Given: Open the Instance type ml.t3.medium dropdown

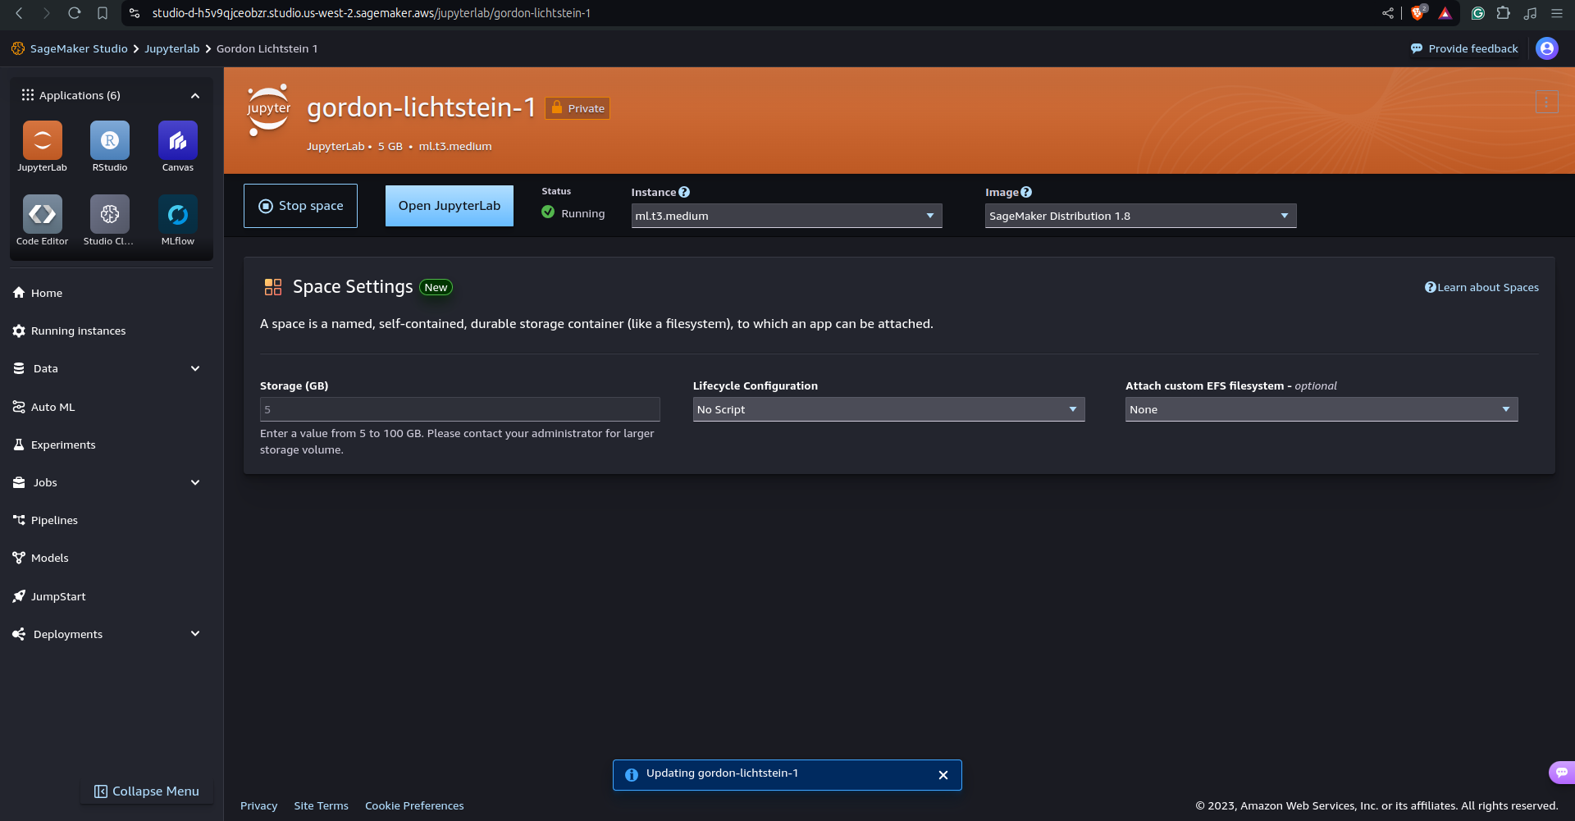Looking at the screenshot, I should [x=786, y=216].
